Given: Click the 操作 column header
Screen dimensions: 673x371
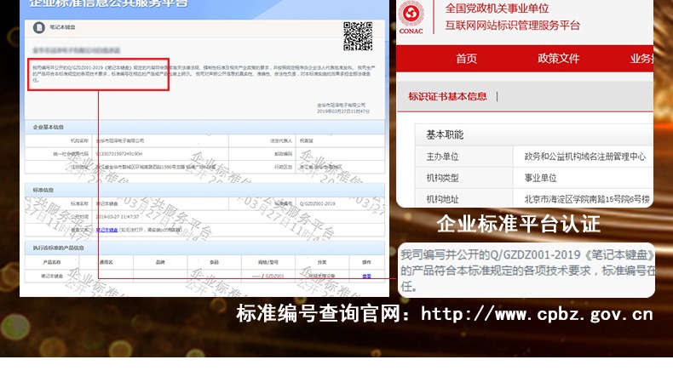Looking at the screenshot, I should [x=366, y=262].
